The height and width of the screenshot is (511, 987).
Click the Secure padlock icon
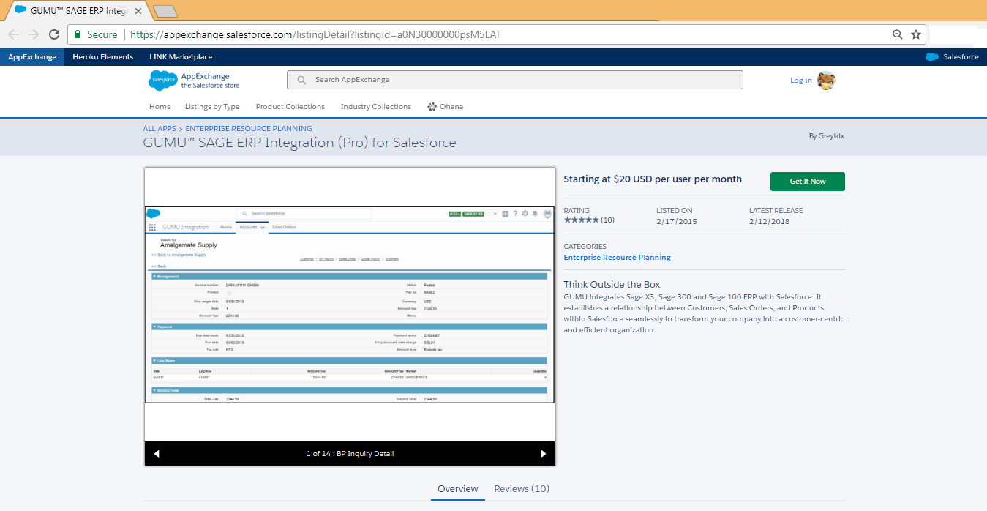coord(78,34)
